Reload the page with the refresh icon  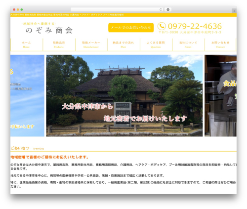[x=161, y=9]
